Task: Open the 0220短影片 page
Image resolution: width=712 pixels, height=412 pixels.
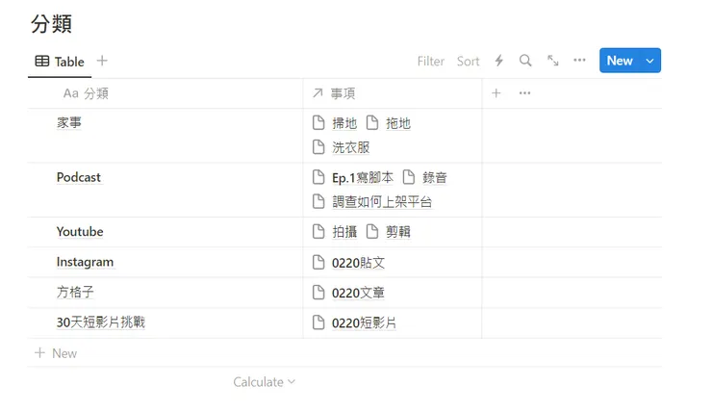Action: [363, 323]
